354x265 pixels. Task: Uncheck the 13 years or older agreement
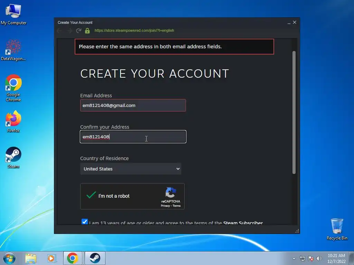tap(84, 222)
